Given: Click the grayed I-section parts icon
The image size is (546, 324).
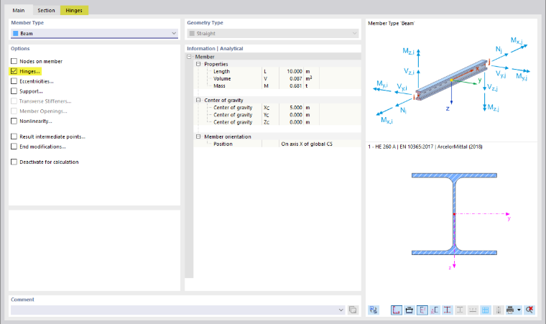Looking at the screenshot, I should [460, 310].
